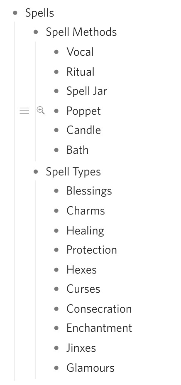
Task: Click the bullet point before Poppet
Action: (56, 111)
